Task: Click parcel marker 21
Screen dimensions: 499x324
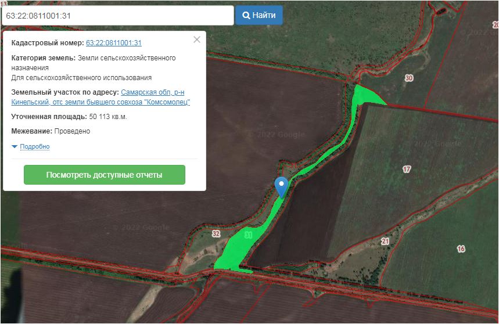Action: tap(385, 241)
